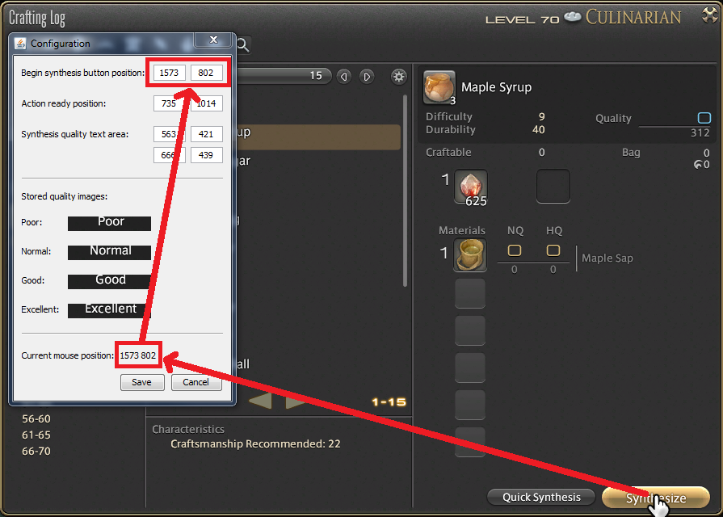The height and width of the screenshot is (517, 723).
Task: Click the Craftsmanship Recommended: 22 text
Action: pyautogui.click(x=255, y=443)
